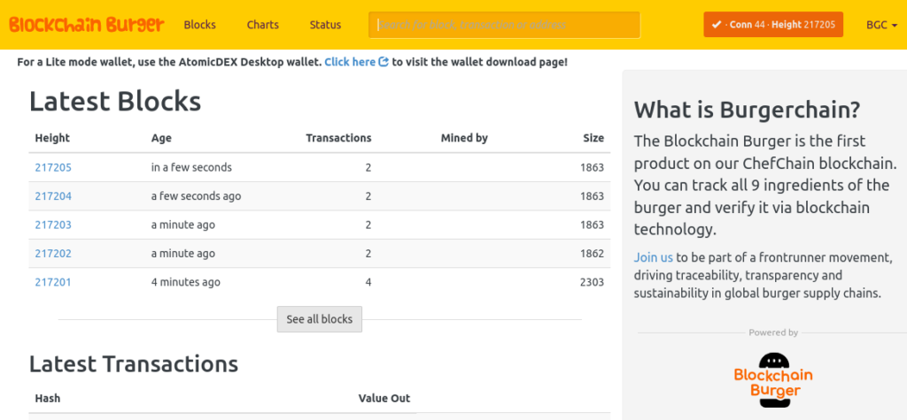Click the external link icon after Click here
Screen dimensions: 907x420
coord(384,62)
